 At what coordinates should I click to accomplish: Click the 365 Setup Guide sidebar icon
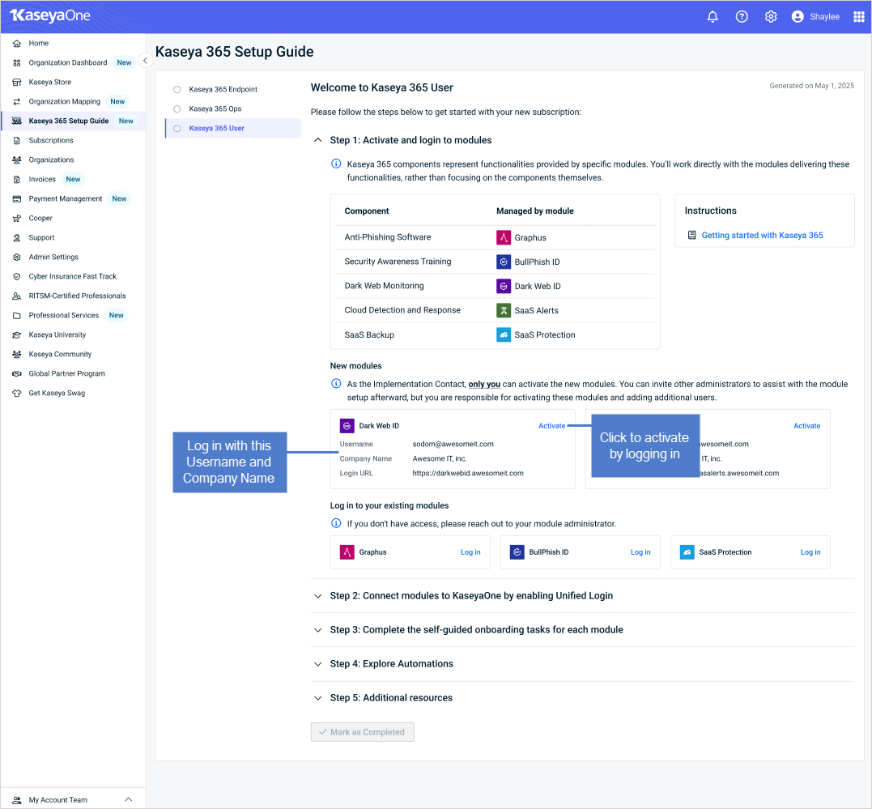pos(17,121)
